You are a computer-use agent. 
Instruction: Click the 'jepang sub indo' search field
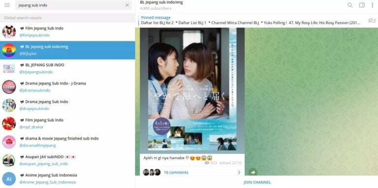tap(73, 5)
